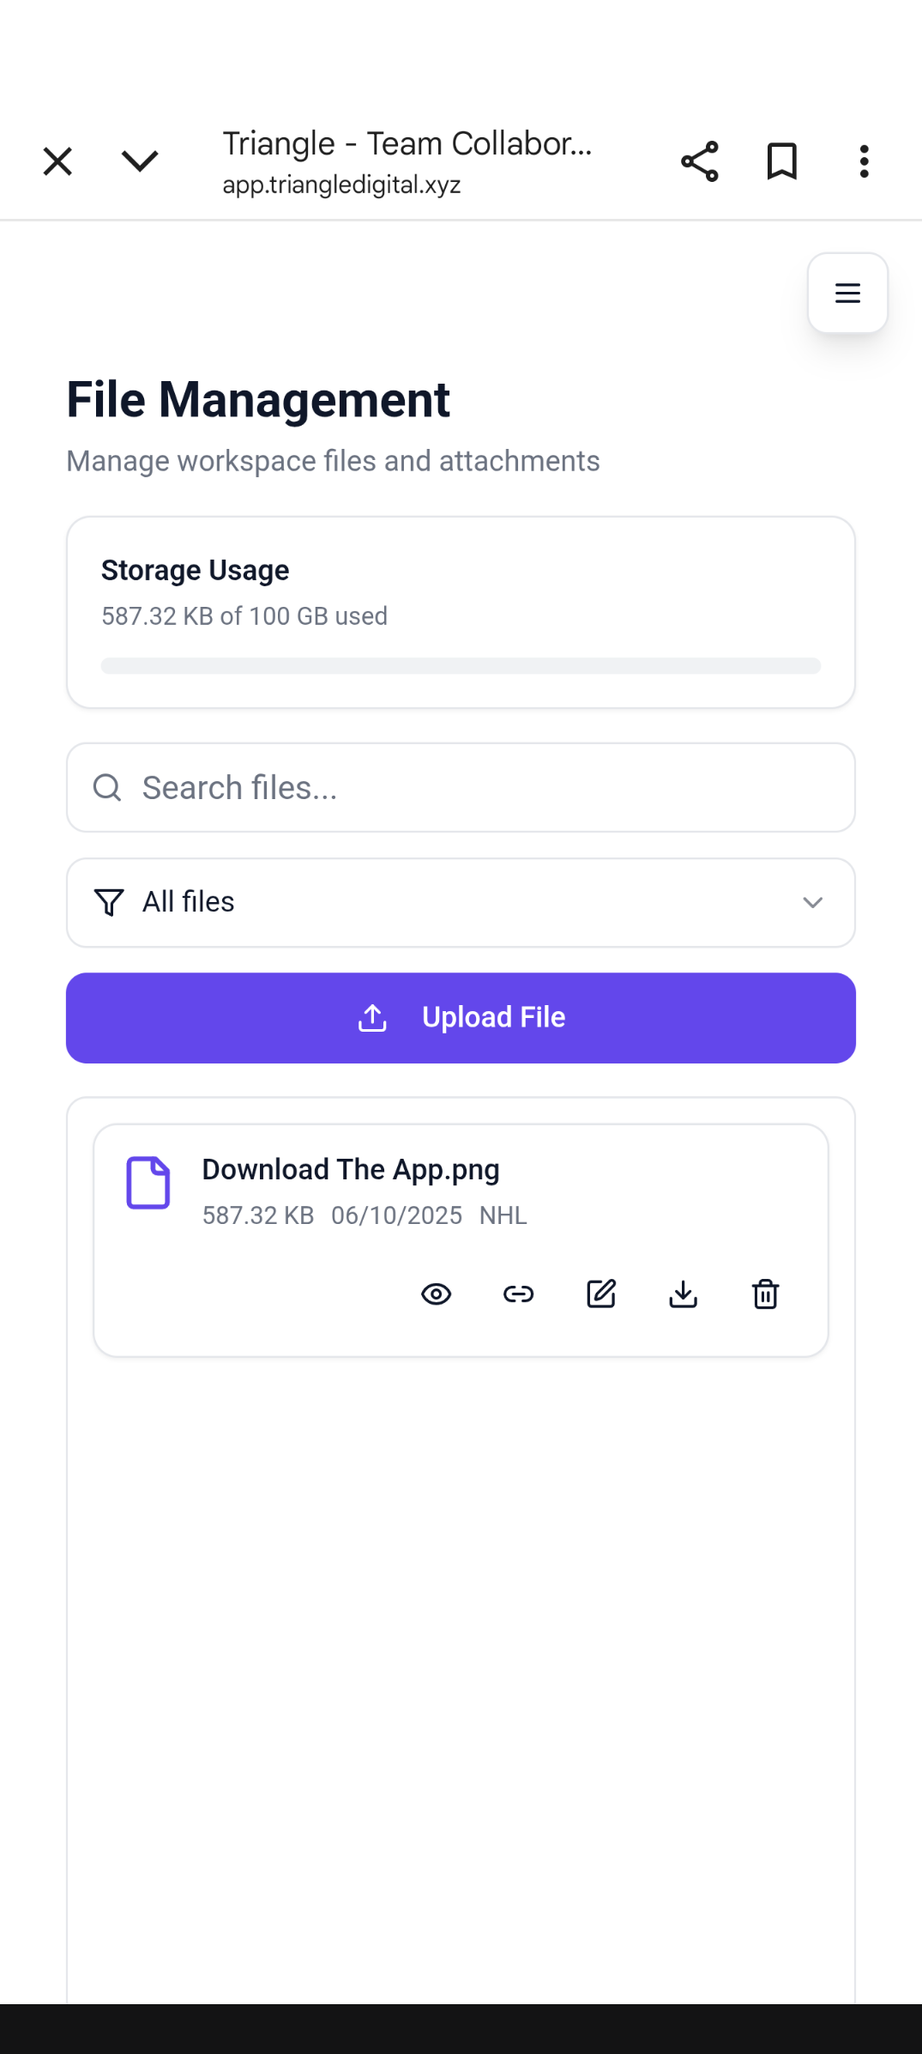Close the browser custom tab
922x2054 pixels.
click(57, 161)
